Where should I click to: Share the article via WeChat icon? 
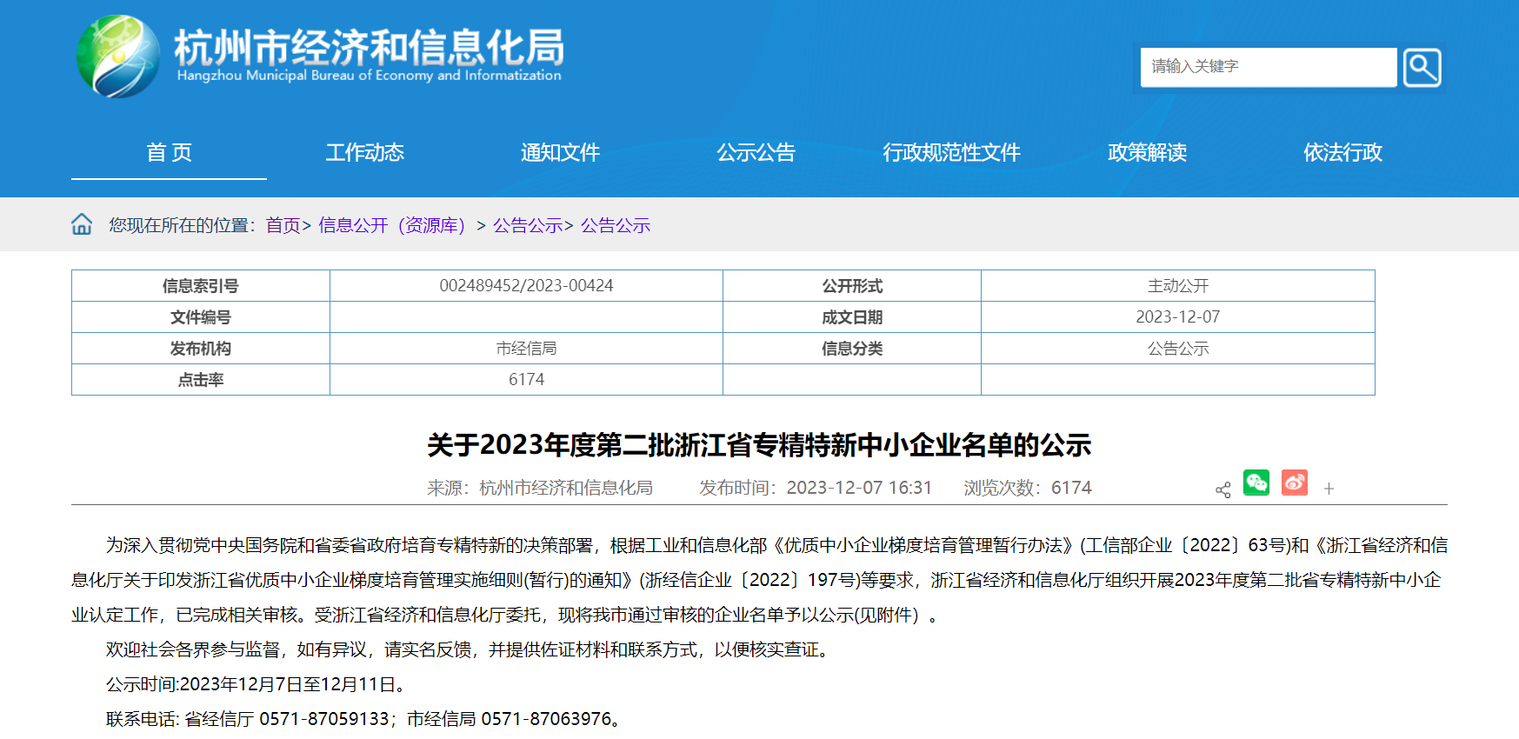(1256, 483)
